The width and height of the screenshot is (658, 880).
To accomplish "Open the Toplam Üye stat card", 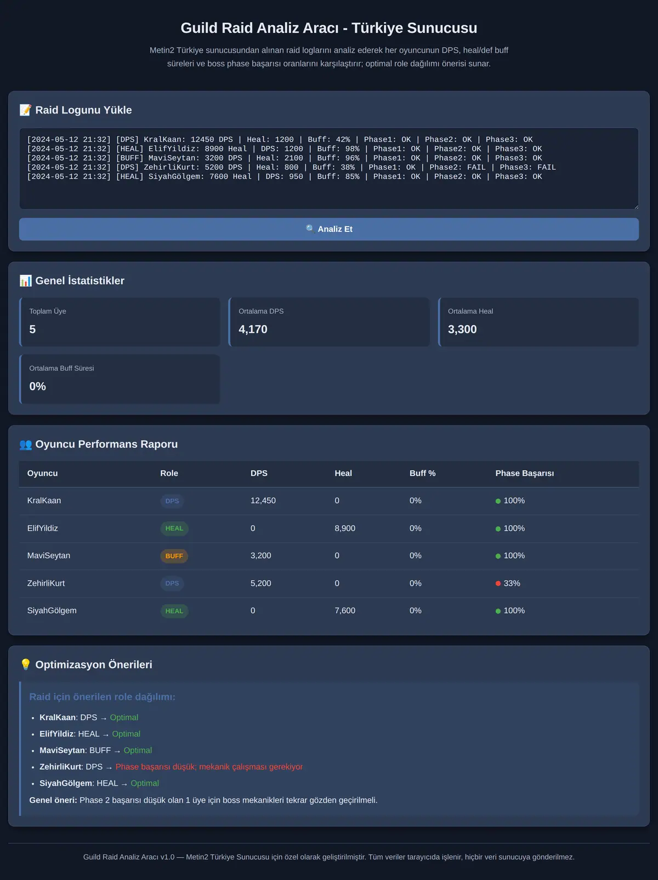I will click(x=120, y=322).
